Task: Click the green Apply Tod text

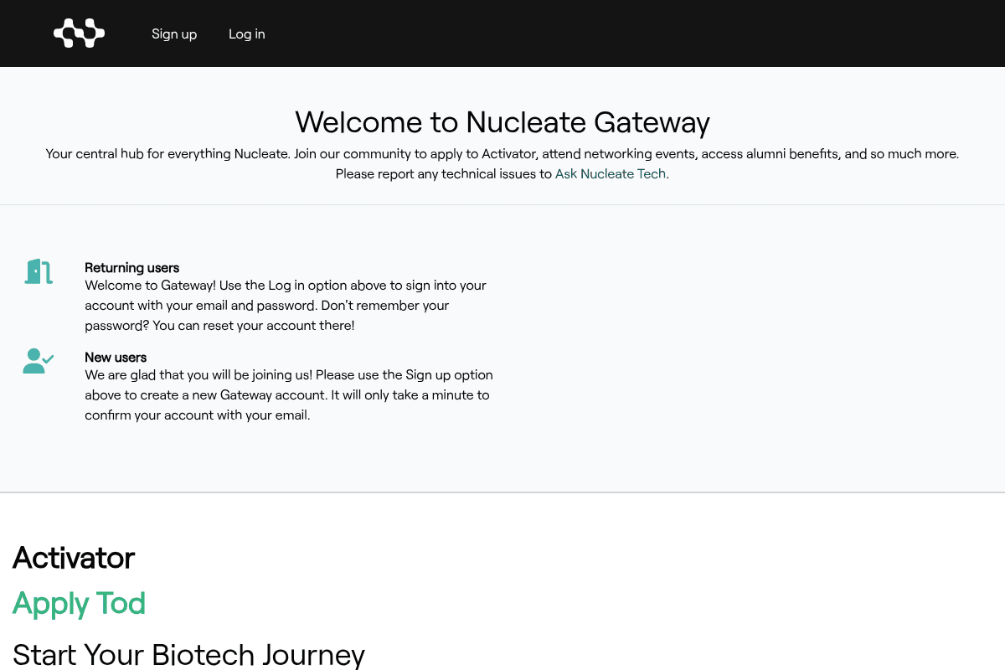Action: pos(80,604)
